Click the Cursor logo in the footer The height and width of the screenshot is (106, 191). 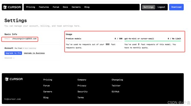(x=14, y=79)
